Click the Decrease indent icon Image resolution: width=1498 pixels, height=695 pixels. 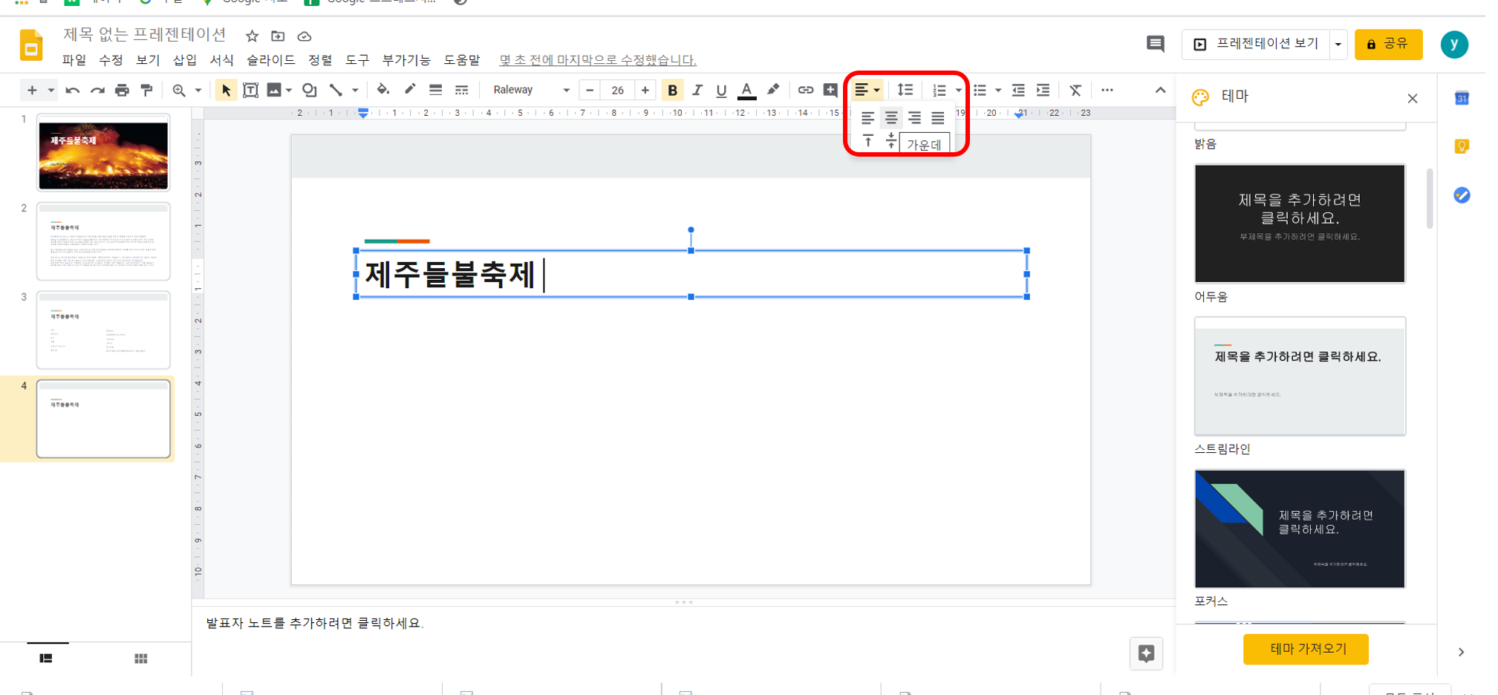pos(1018,90)
